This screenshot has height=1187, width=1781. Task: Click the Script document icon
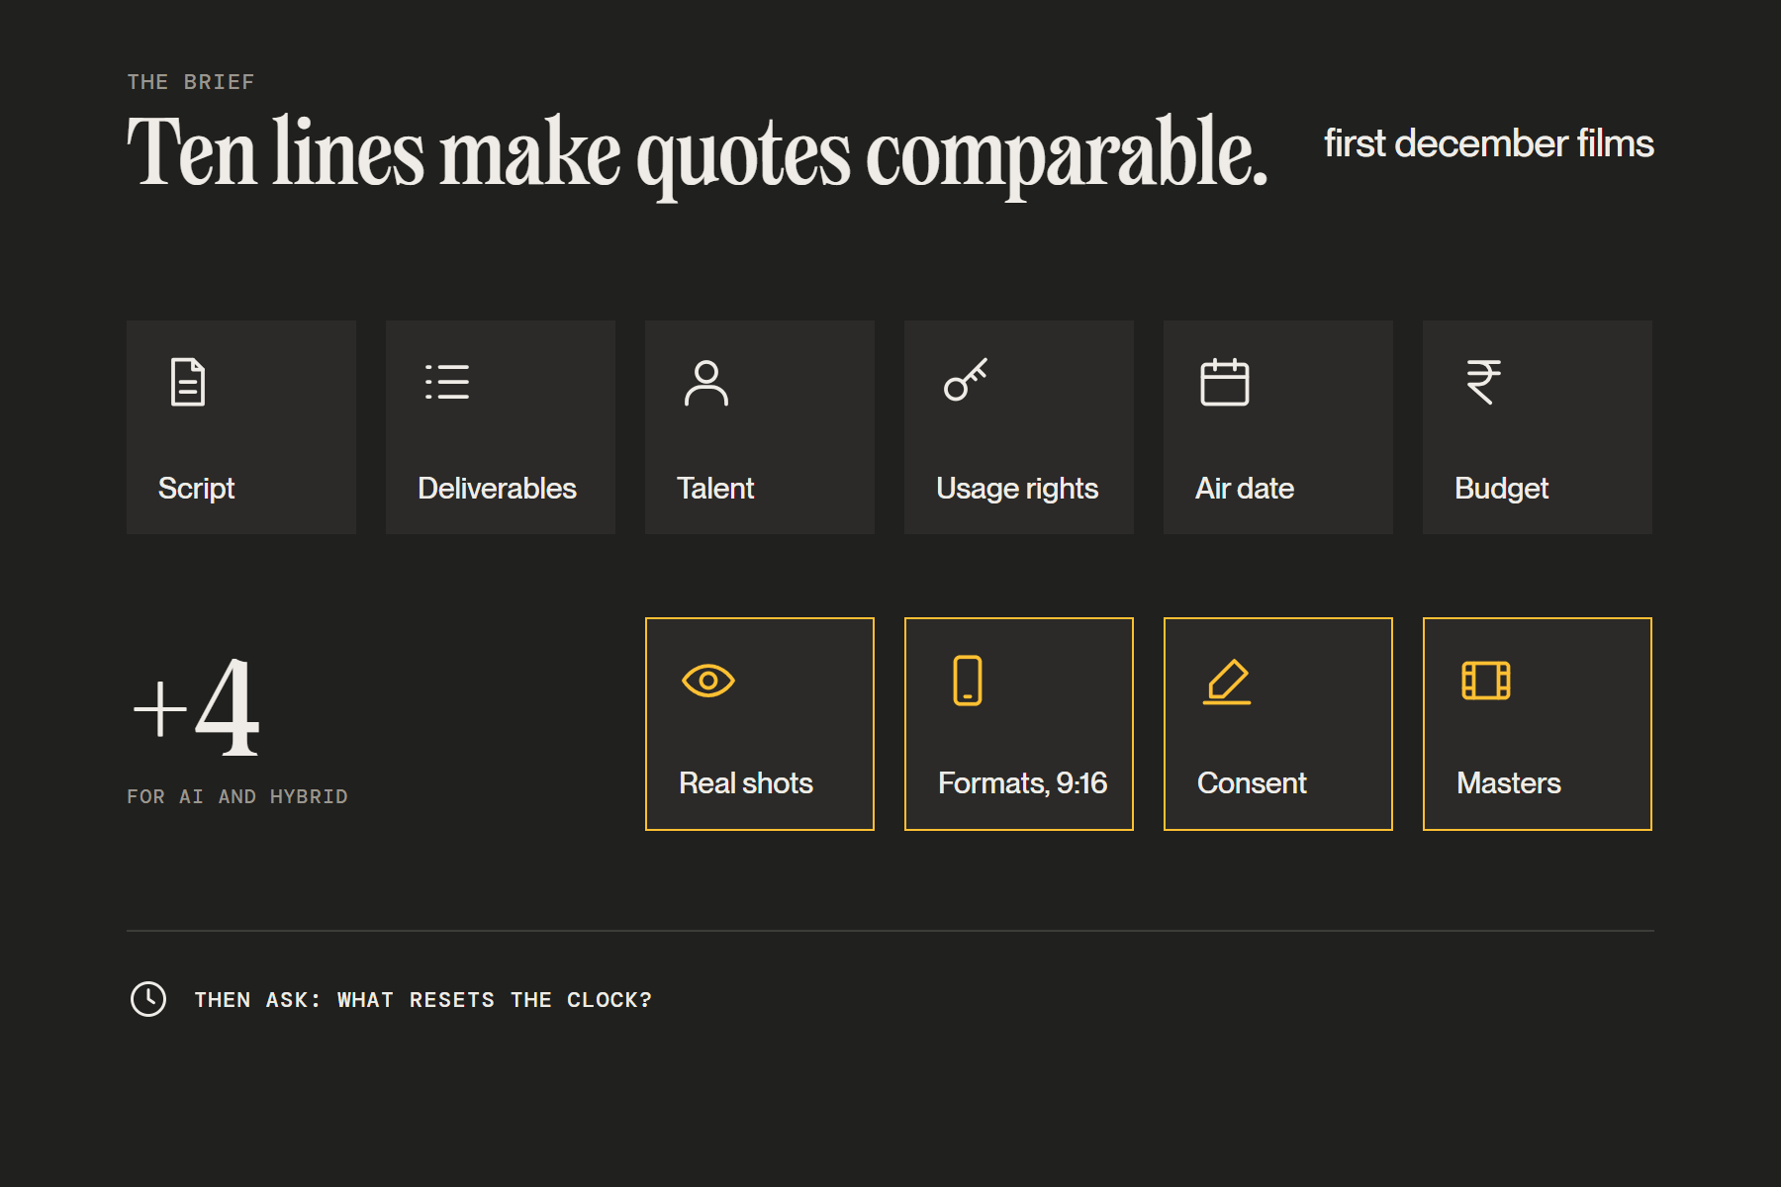coord(188,383)
